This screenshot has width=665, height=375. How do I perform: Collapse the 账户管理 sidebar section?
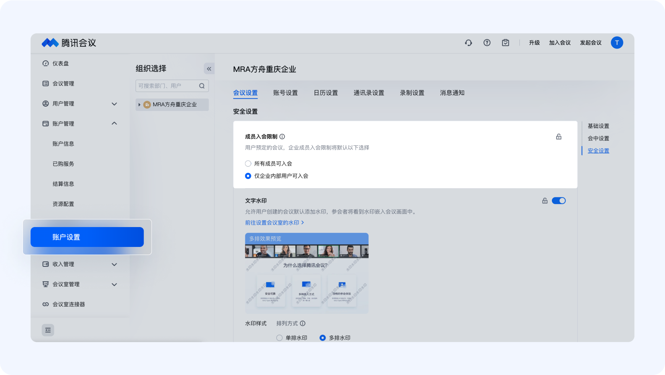click(114, 123)
